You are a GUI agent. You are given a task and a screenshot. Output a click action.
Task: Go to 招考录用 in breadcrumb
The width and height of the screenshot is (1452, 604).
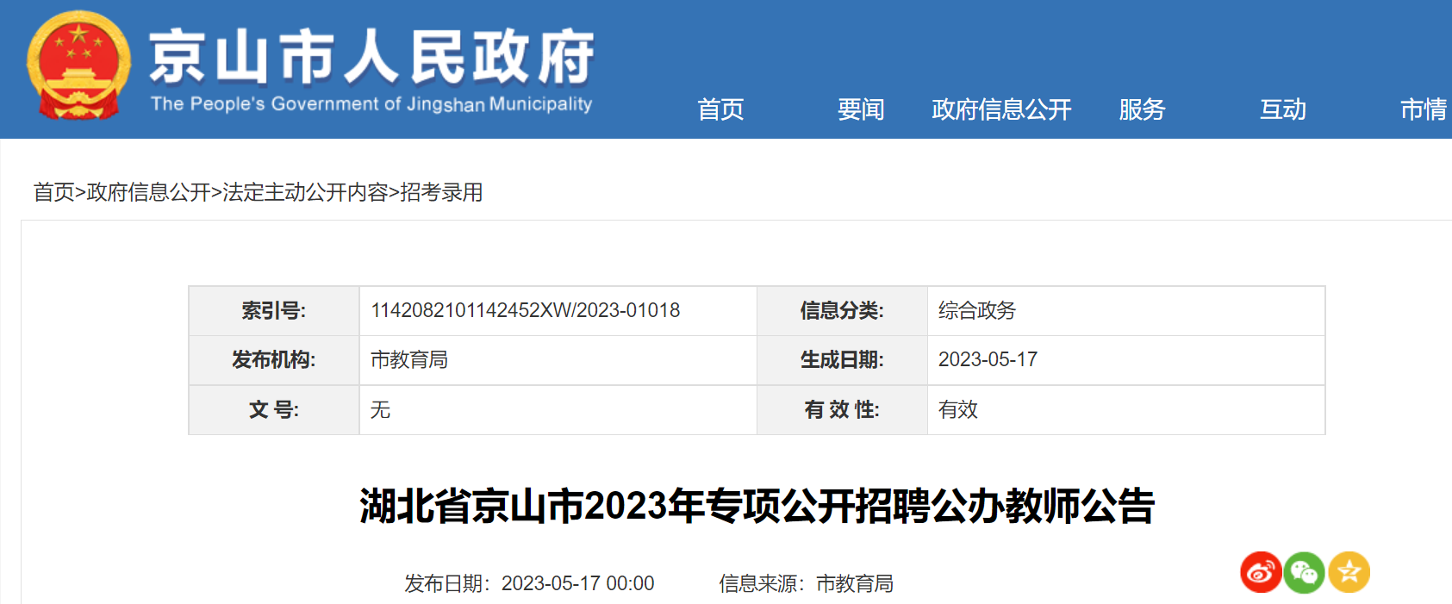coord(441,192)
